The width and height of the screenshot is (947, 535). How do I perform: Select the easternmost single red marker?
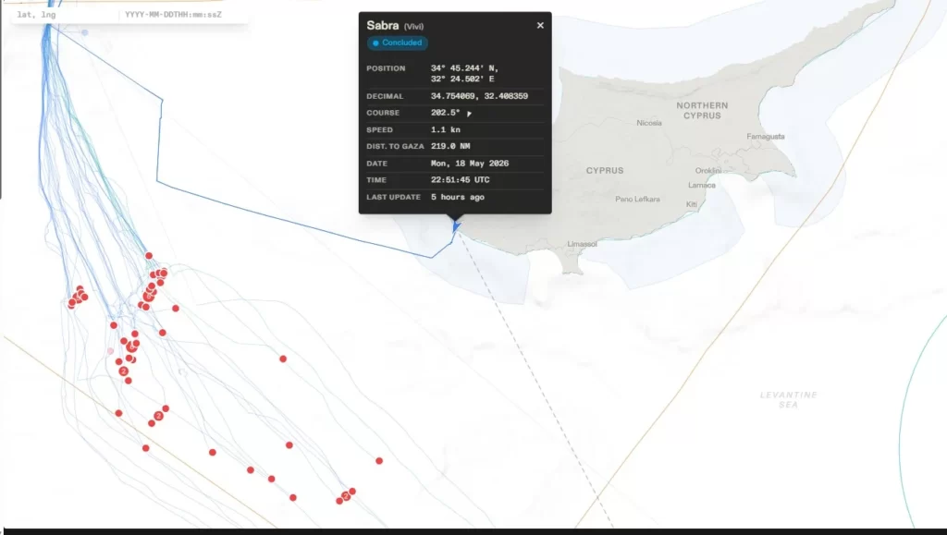(379, 461)
